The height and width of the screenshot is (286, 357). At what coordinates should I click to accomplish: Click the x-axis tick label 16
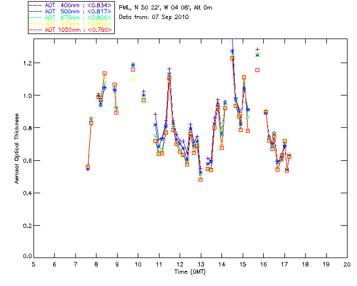pyautogui.click(x=264, y=264)
